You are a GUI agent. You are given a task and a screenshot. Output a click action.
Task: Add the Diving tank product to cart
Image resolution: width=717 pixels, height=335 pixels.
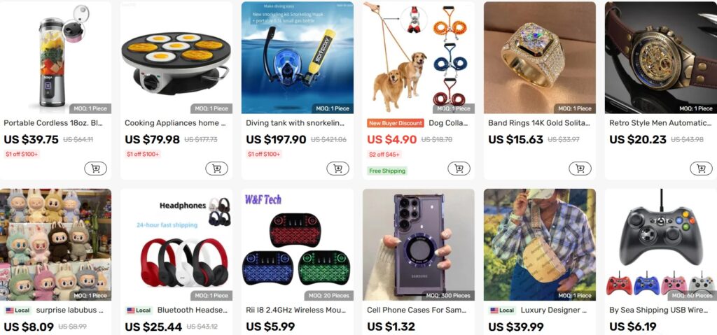338,169
